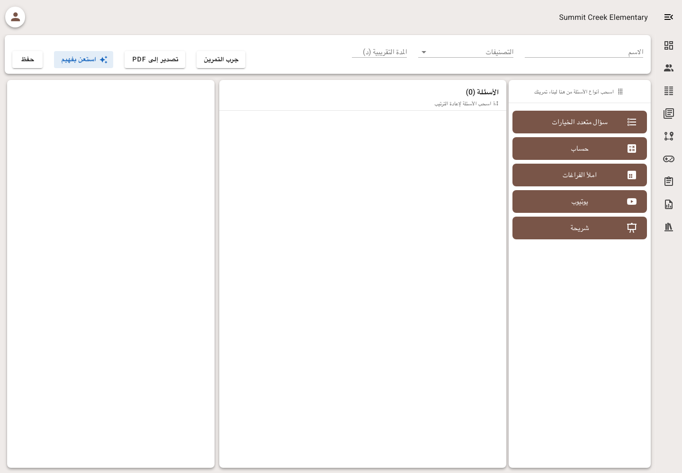Focus the المدة التقريبية duration field
The image size is (682, 473).
[379, 52]
